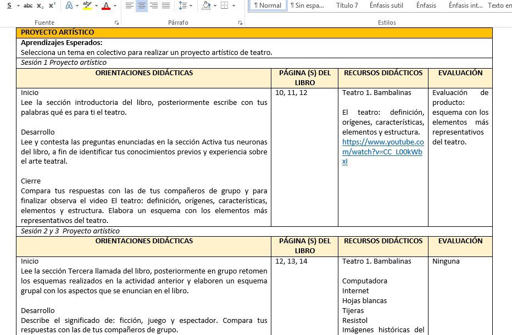Open the YouTube link in Recursos Didácticos
The height and width of the screenshot is (335, 512).
click(x=383, y=152)
